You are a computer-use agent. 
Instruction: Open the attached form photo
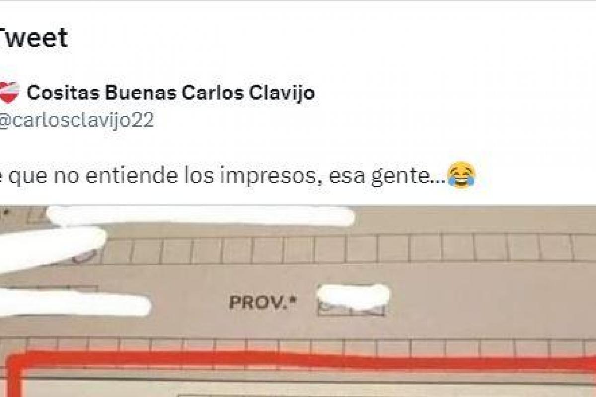click(298, 301)
